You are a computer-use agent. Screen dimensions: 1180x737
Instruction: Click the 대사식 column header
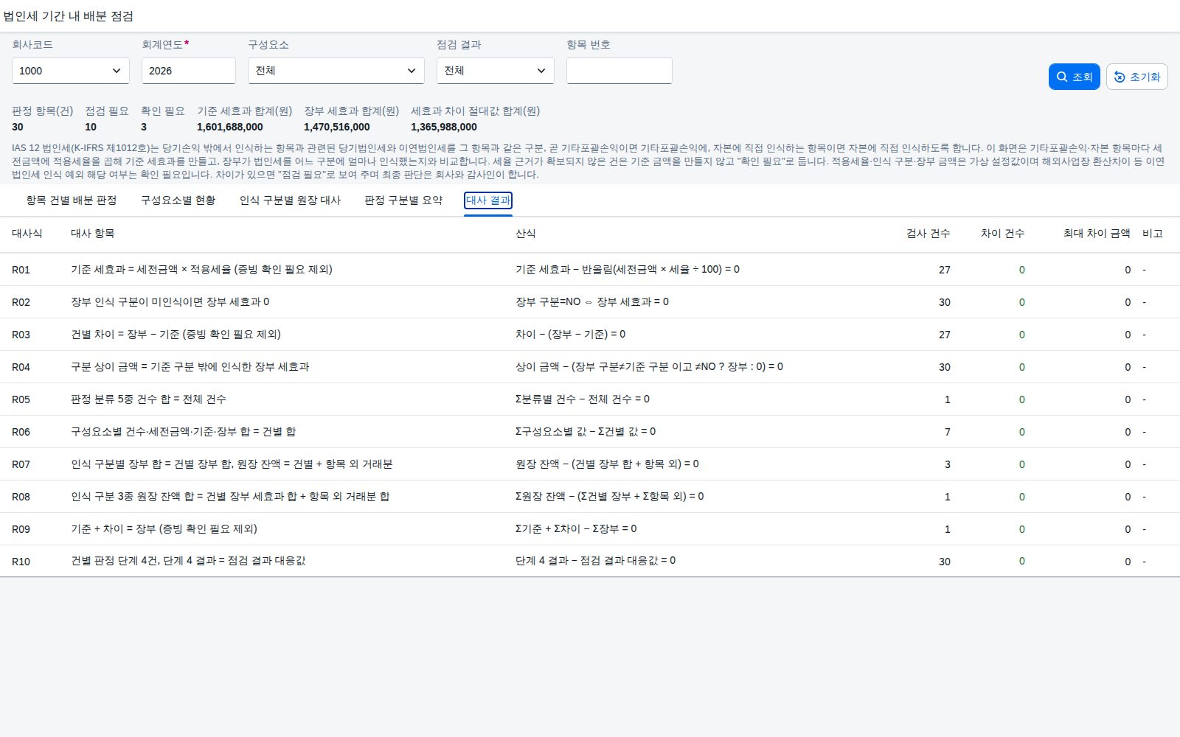click(x=27, y=234)
